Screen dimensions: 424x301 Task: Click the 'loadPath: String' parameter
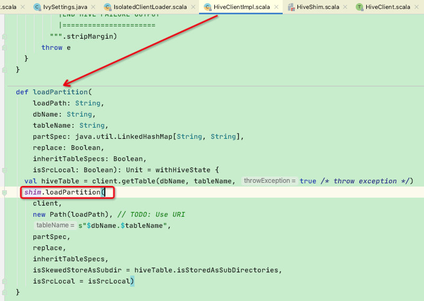(x=67, y=103)
